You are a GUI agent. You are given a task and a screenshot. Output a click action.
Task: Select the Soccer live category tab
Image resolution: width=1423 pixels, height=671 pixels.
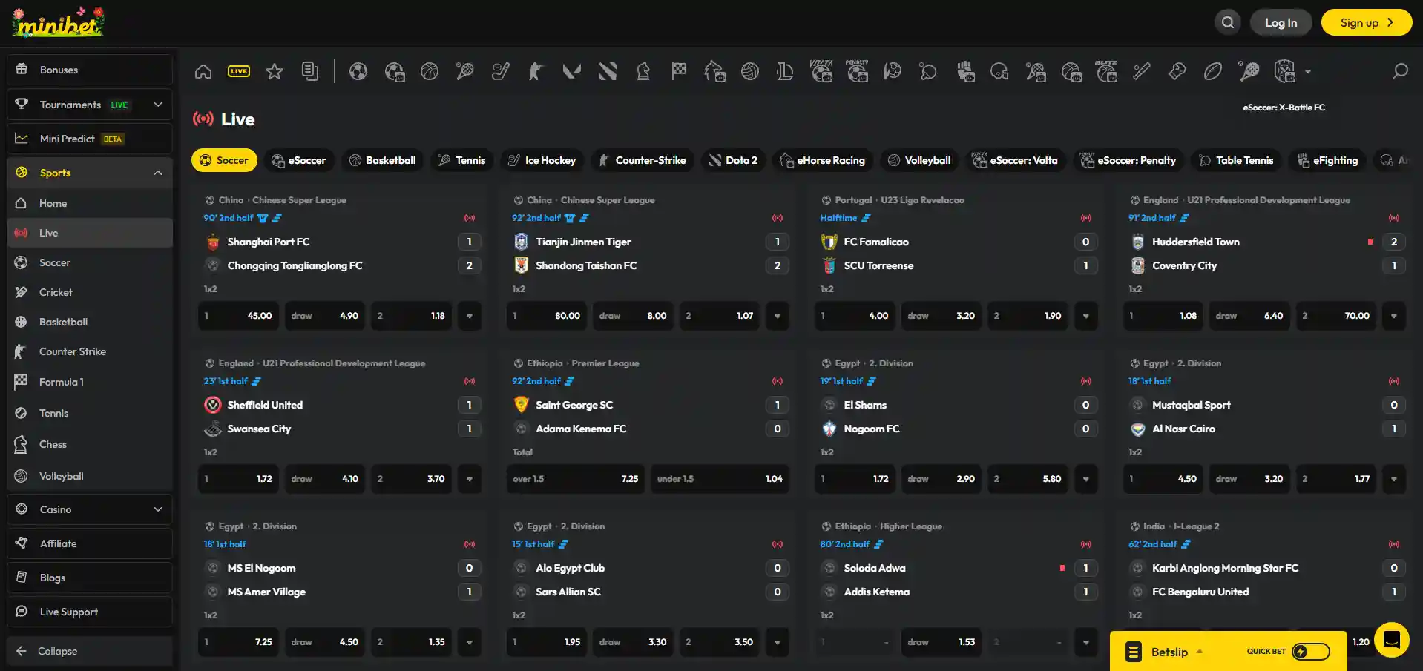[224, 160]
